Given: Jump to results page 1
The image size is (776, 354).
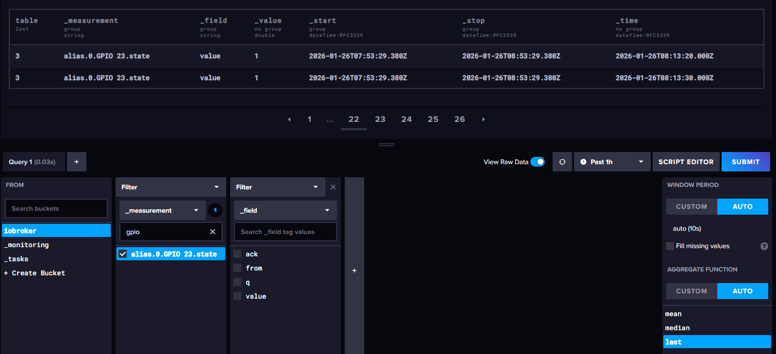Looking at the screenshot, I should [310, 119].
